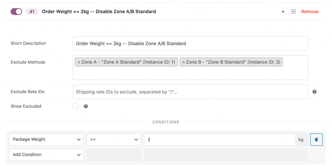
Task: Click the help icon next to Show Excluded
Action: point(86,106)
